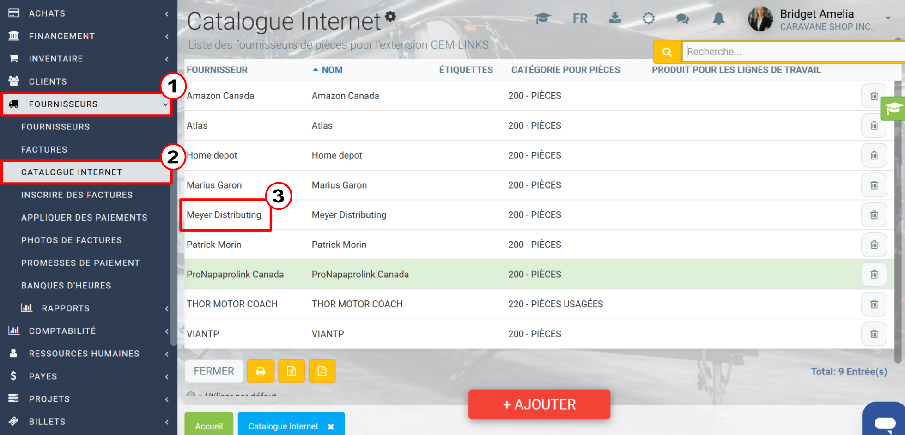The height and width of the screenshot is (435, 905).
Task: Open Banques d'heures
Action: [66, 285]
